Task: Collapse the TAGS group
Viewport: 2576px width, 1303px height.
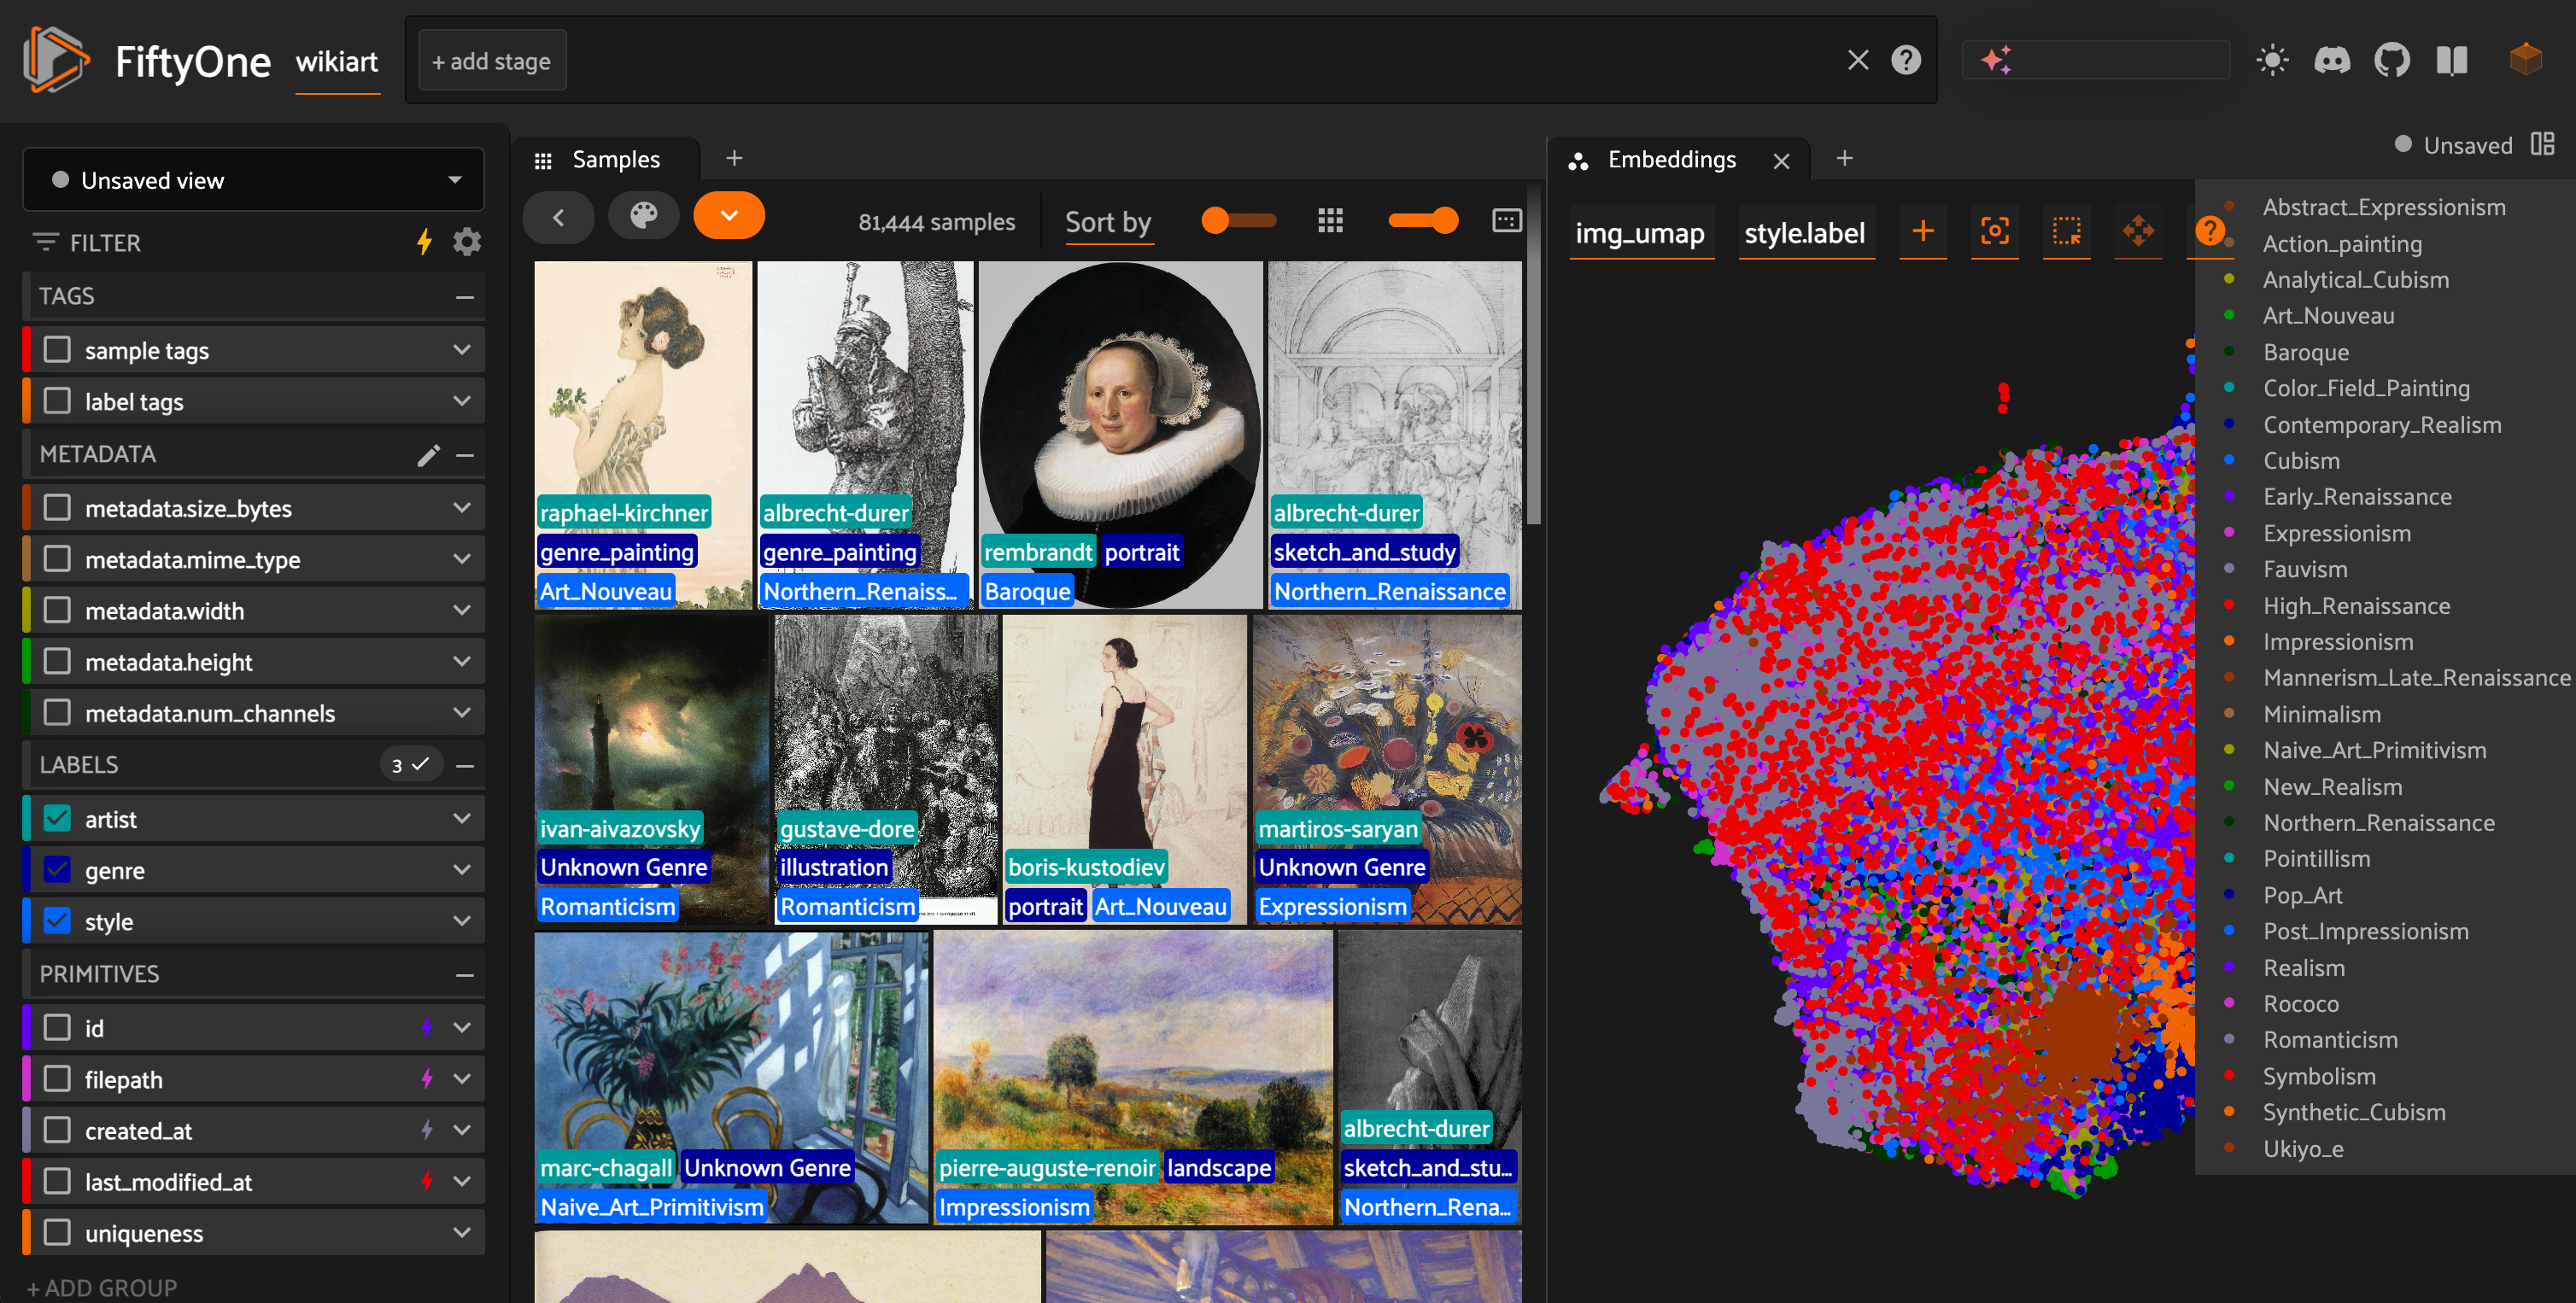Action: click(465, 297)
